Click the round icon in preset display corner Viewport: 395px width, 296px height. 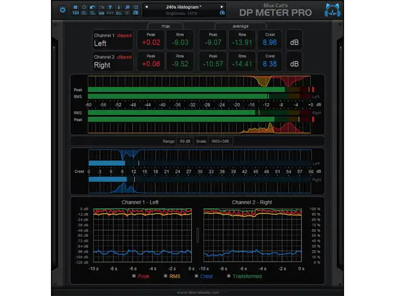222,13
